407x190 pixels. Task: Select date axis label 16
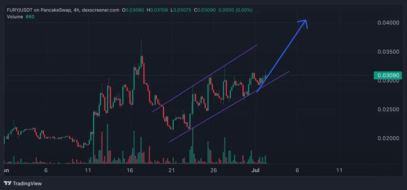click(130, 170)
